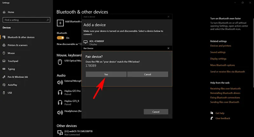Click the plus Add Bluetooth device icon

pos(60,23)
